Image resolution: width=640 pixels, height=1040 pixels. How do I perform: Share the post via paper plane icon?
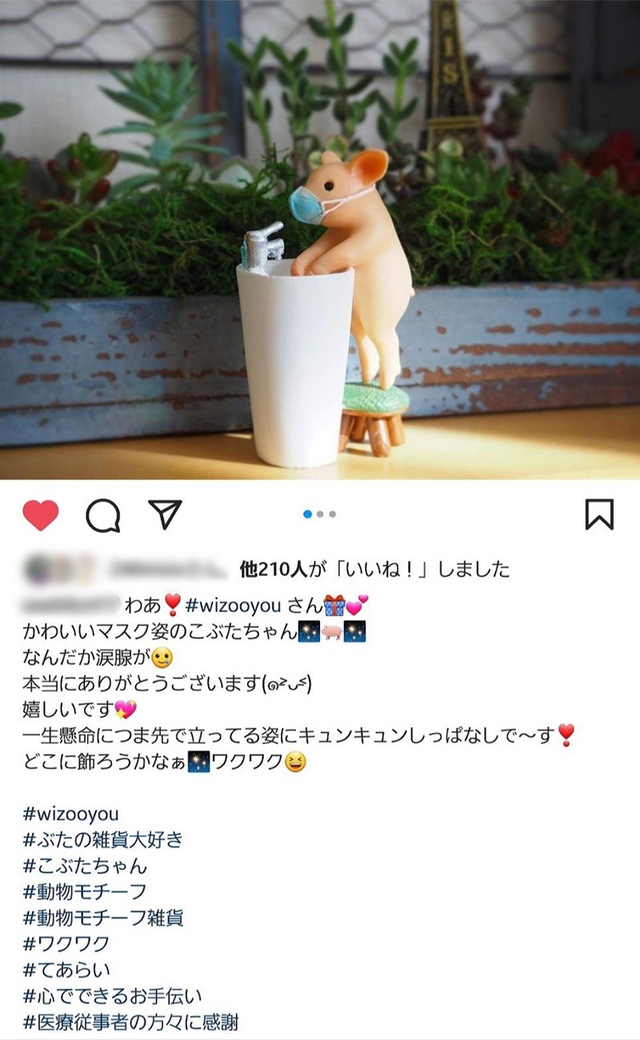click(166, 514)
